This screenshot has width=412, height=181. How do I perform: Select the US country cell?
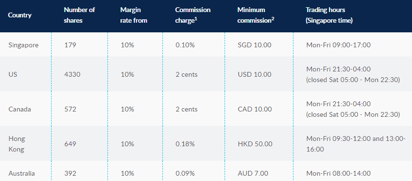(x=13, y=74)
